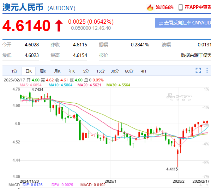Select the 日K chart tab

point(29,71)
